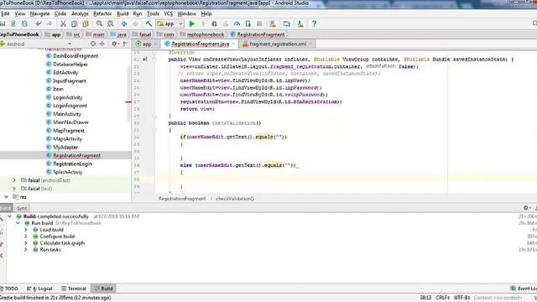
Task: Open DashBoardFragment in the project tree
Action: tap(76, 56)
